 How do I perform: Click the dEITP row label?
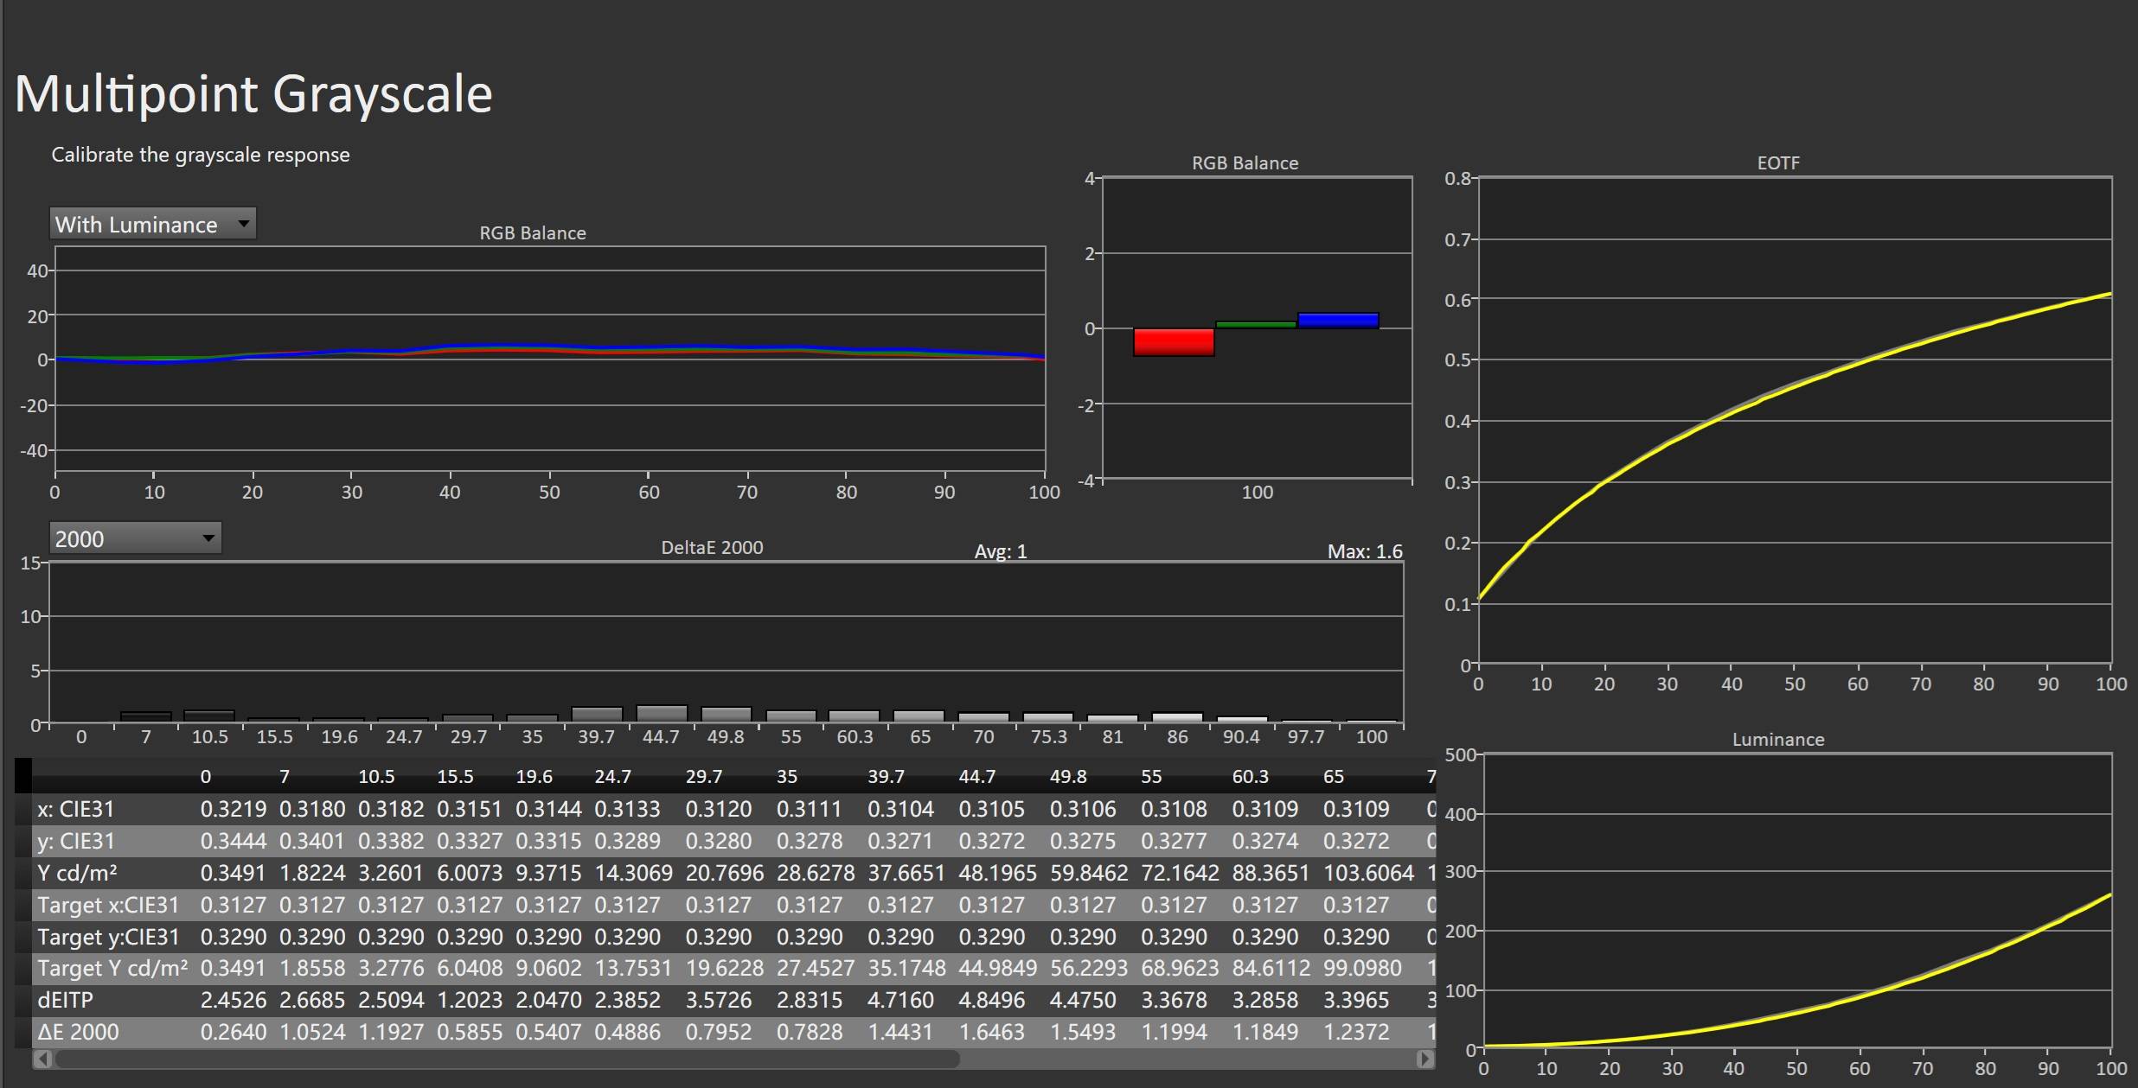tap(65, 1001)
